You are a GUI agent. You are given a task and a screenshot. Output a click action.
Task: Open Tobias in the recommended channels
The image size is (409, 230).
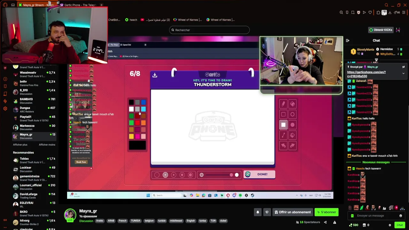tap(34, 160)
